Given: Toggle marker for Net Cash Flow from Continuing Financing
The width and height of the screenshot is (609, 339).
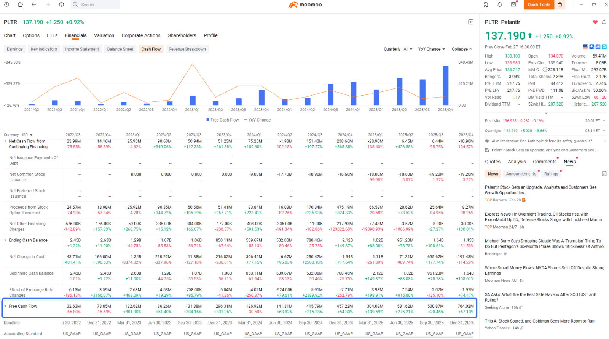Looking at the screenshot, I should (5, 141).
